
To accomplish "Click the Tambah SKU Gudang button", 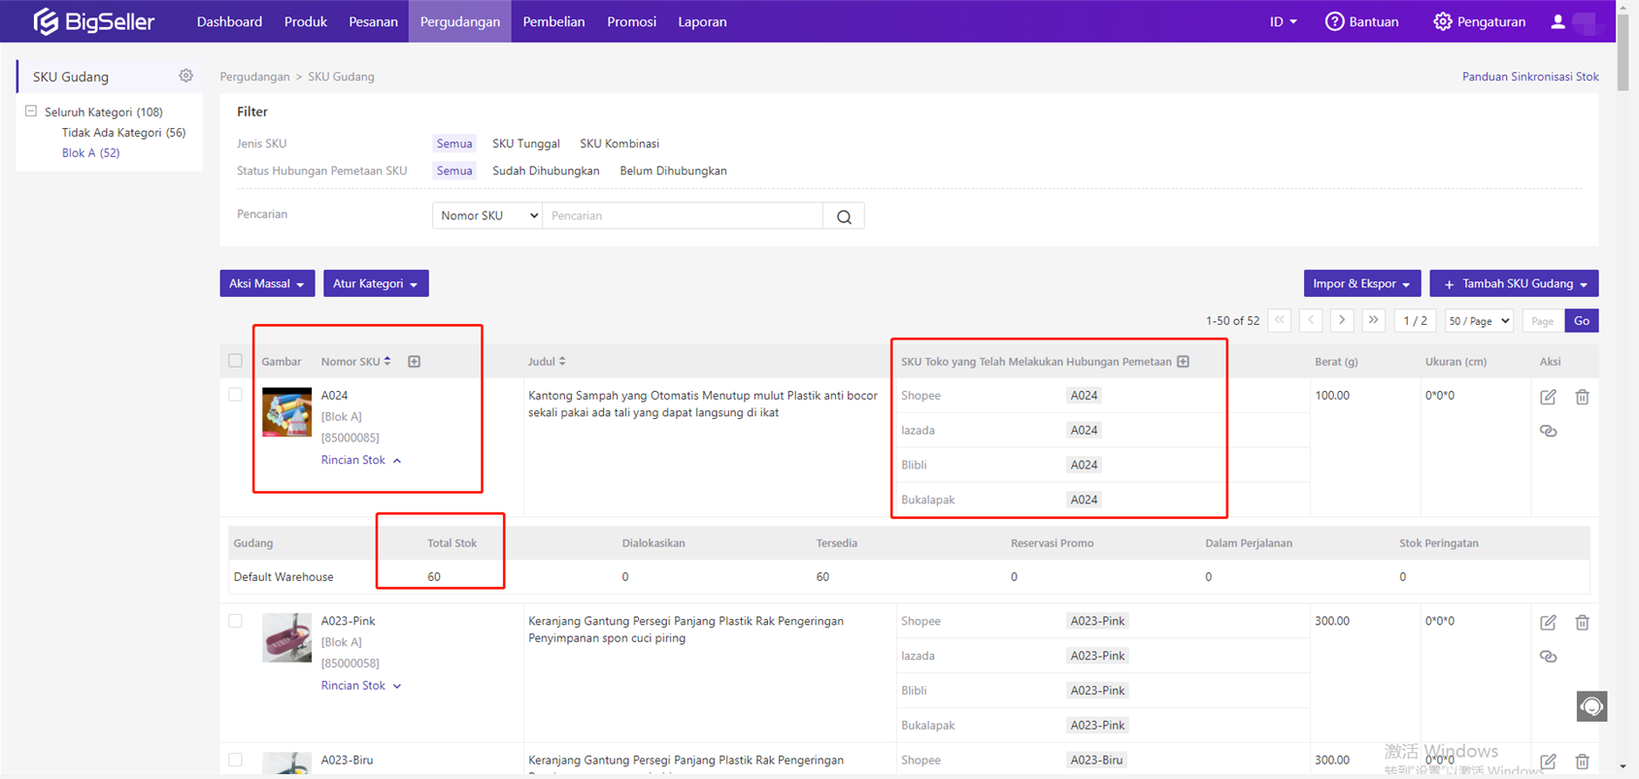I will click(1513, 283).
